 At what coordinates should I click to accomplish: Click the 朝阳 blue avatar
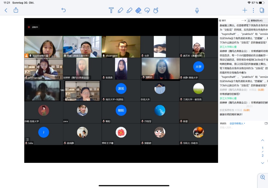[121, 110]
